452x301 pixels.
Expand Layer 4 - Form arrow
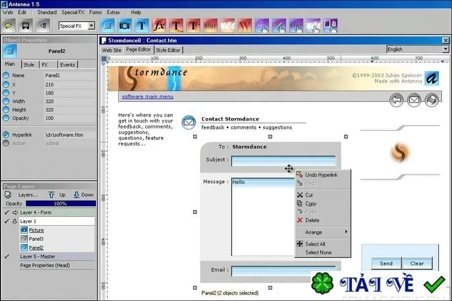point(15,212)
